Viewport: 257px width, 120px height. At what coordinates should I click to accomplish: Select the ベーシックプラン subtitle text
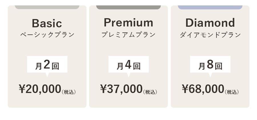(47, 35)
